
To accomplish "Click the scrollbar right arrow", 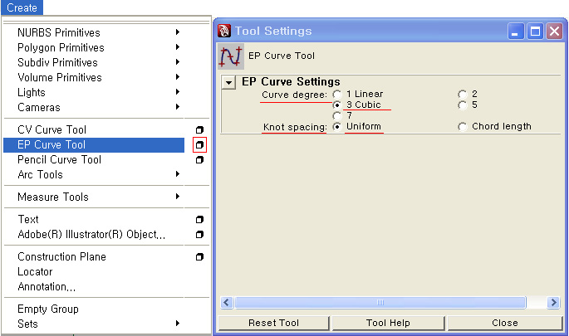I will (x=554, y=302).
